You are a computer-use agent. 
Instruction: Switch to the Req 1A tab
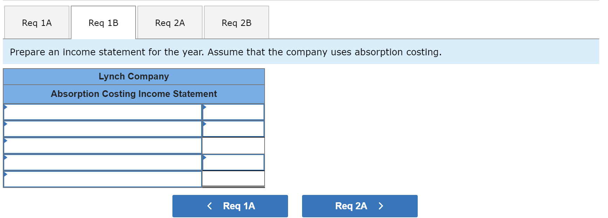tap(36, 22)
